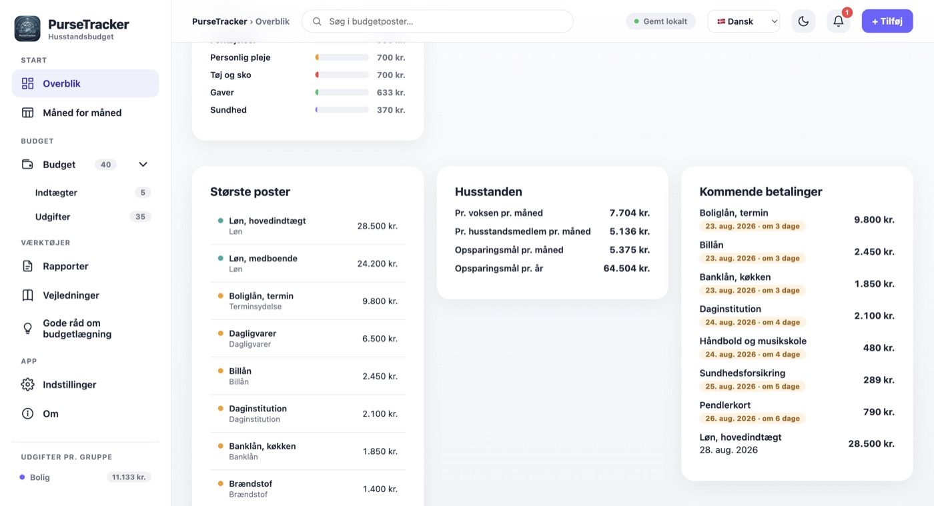This screenshot has height=506, width=934.
Task: Open the Dansk language dropdown
Action: [x=744, y=21]
